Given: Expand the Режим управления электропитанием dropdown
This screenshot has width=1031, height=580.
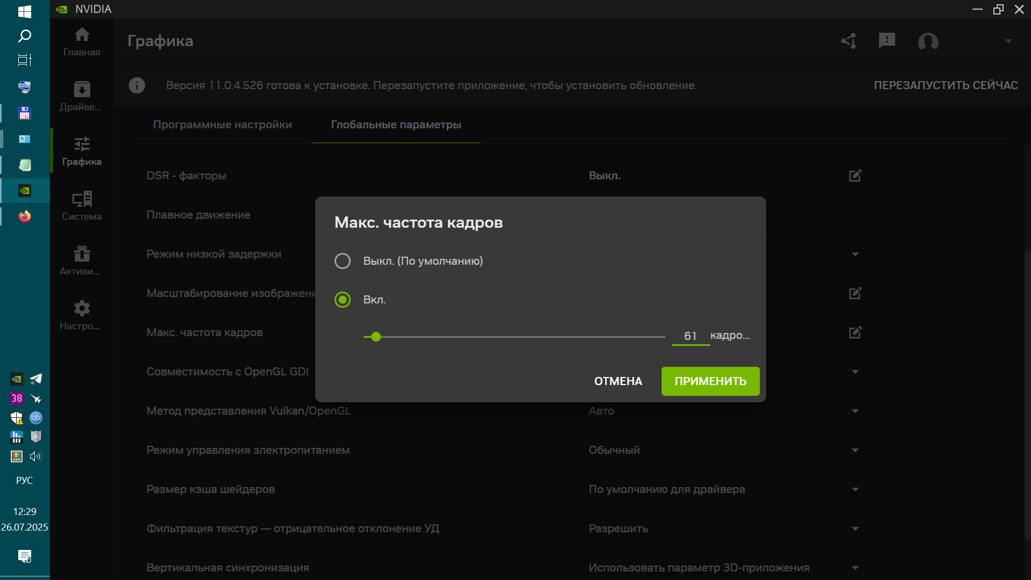Looking at the screenshot, I should click(x=855, y=451).
